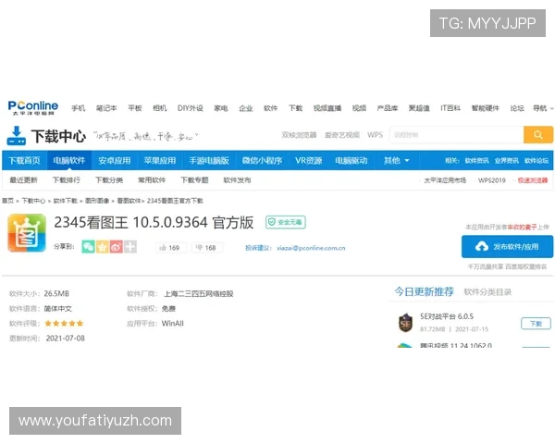Click red 极速浏览器 link
This screenshot has height=444, width=555.
coord(533,180)
